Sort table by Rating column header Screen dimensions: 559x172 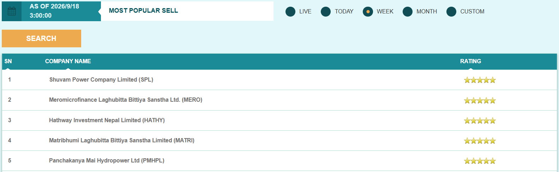pos(470,61)
